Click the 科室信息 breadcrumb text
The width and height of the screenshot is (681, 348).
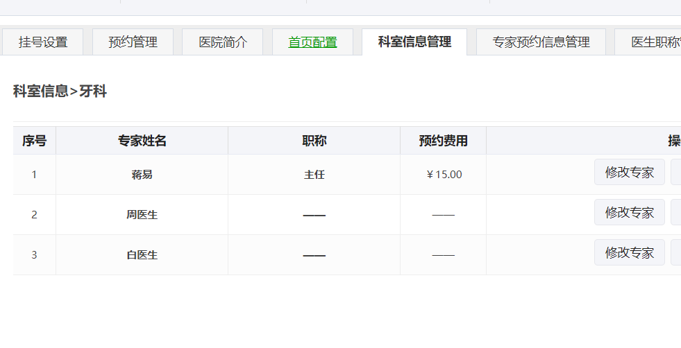click(x=41, y=91)
